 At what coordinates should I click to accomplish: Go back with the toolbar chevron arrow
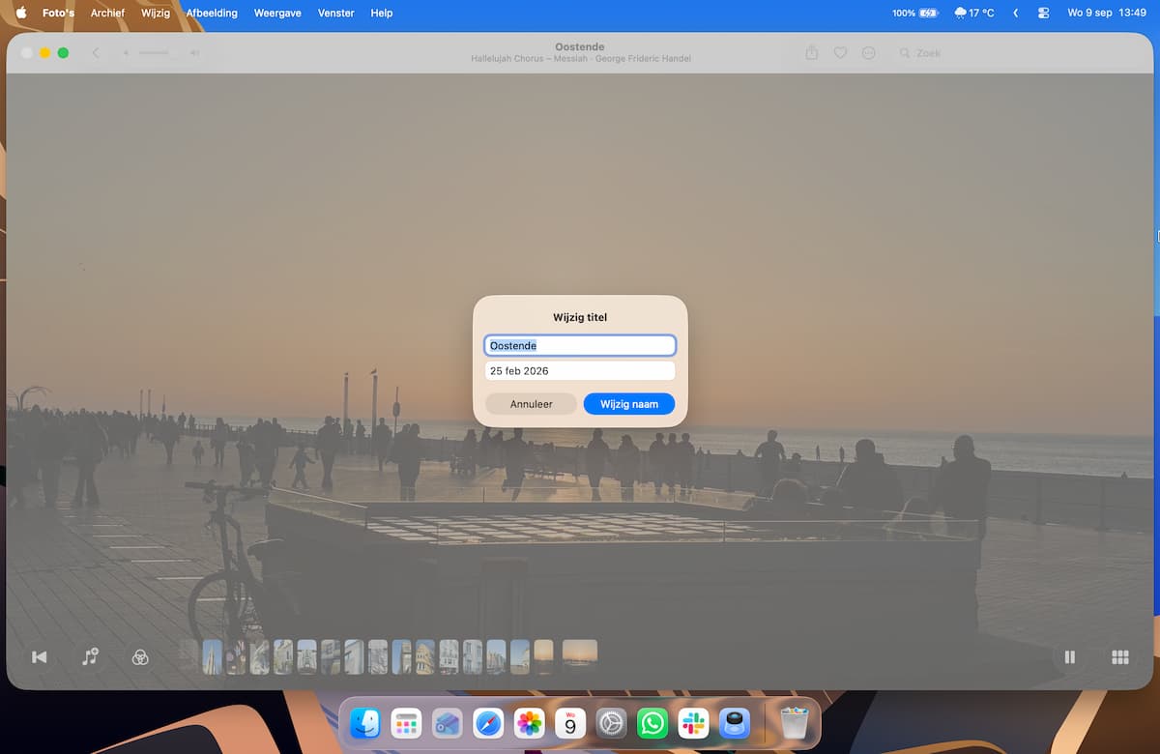click(x=96, y=53)
